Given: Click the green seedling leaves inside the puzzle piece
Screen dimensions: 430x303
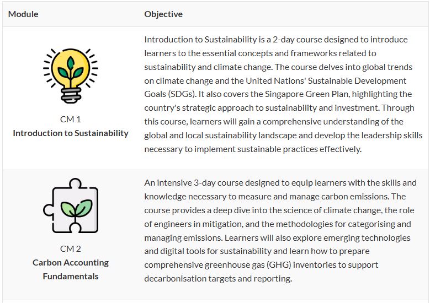Looking at the screenshot, I should tap(77, 209).
